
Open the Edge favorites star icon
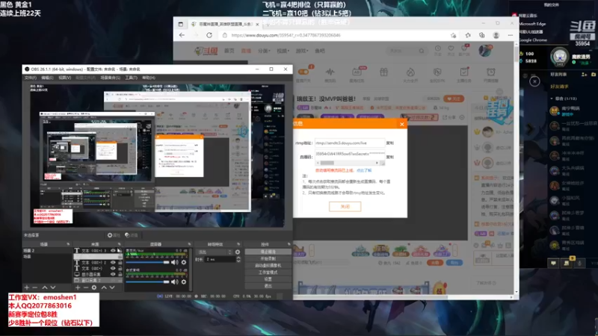[x=468, y=35]
